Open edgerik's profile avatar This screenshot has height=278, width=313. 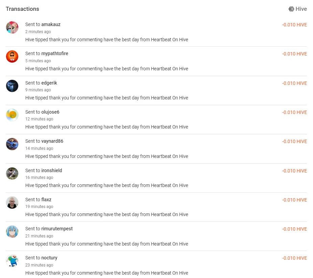point(12,86)
